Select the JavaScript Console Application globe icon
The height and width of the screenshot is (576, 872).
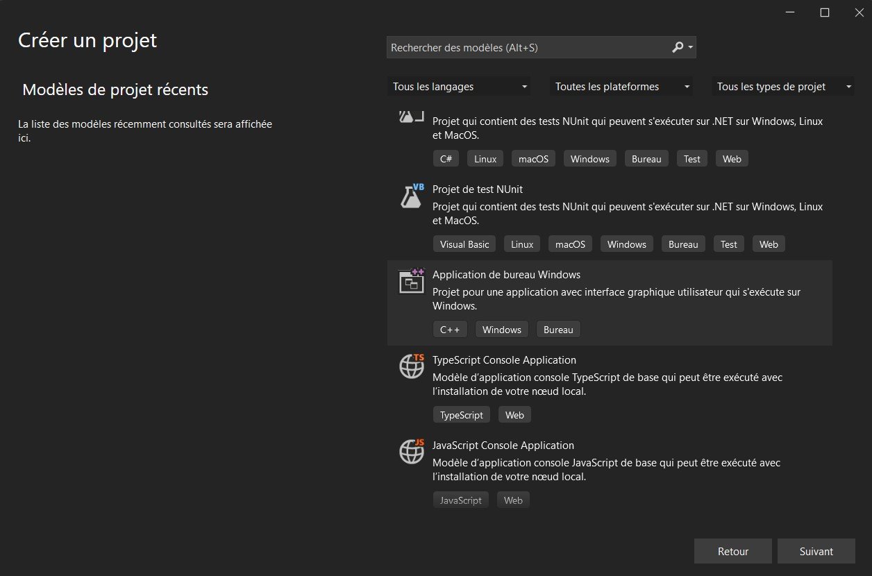(x=412, y=452)
